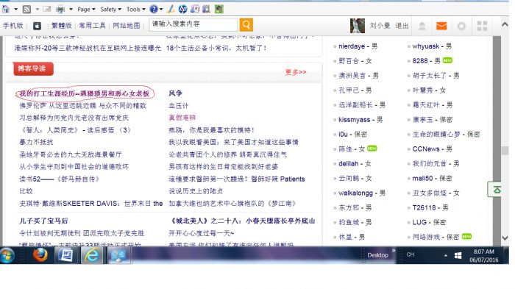The image size is (515, 289).
Task: Click the HP toolbar icon
Action: [183, 10]
